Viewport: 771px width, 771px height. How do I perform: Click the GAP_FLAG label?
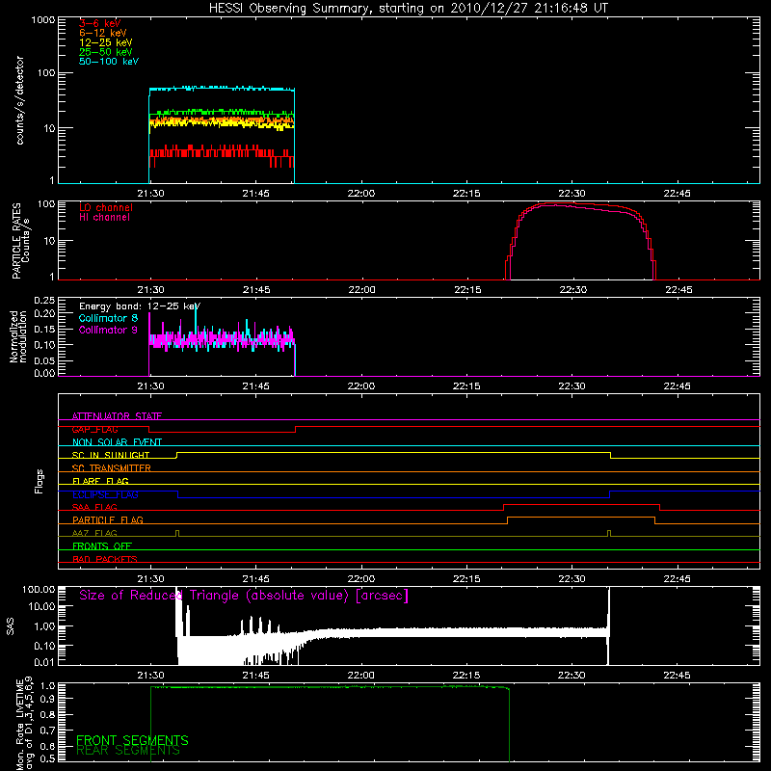click(x=94, y=429)
